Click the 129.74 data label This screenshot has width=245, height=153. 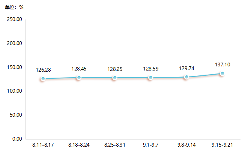tap(187, 68)
